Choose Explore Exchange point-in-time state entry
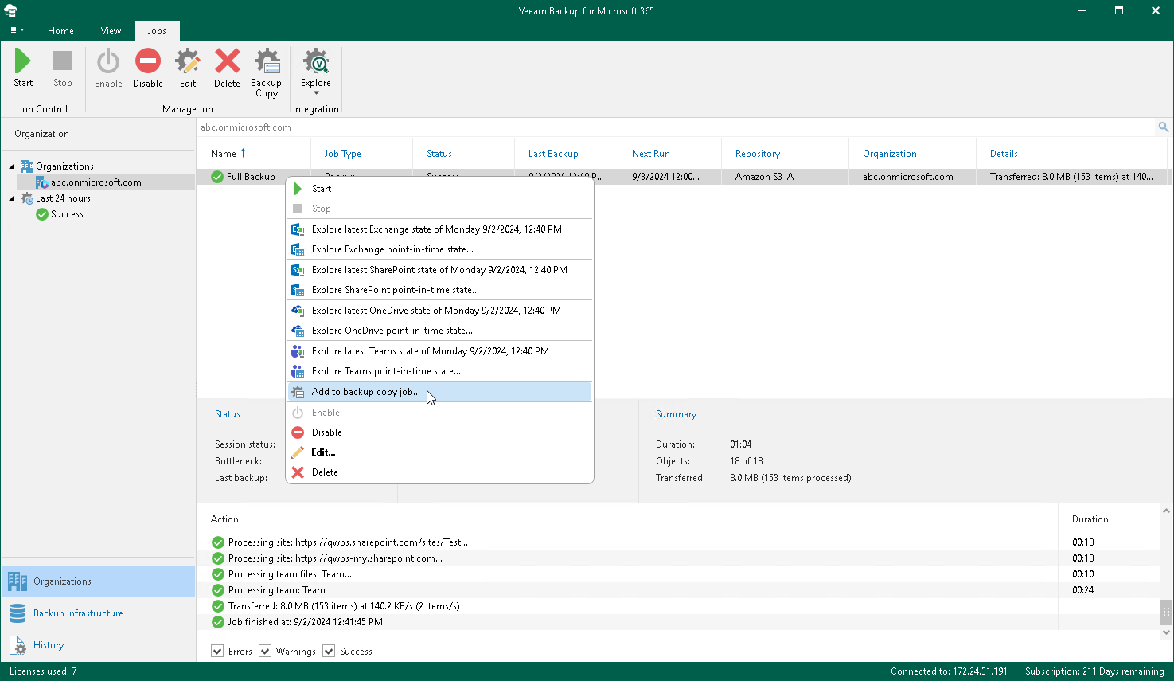This screenshot has width=1174, height=681. (439, 249)
